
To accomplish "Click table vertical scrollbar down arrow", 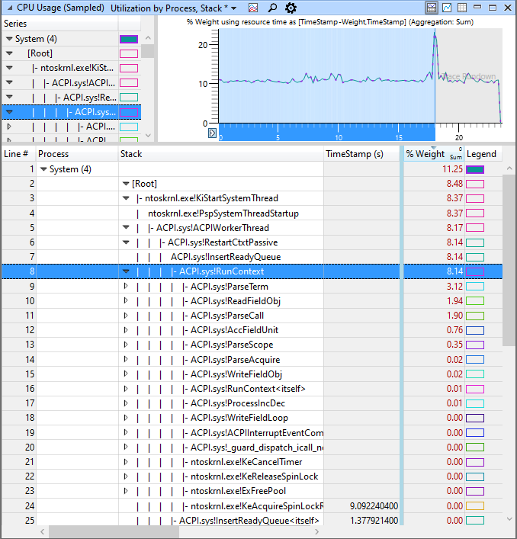I will (x=509, y=518).
